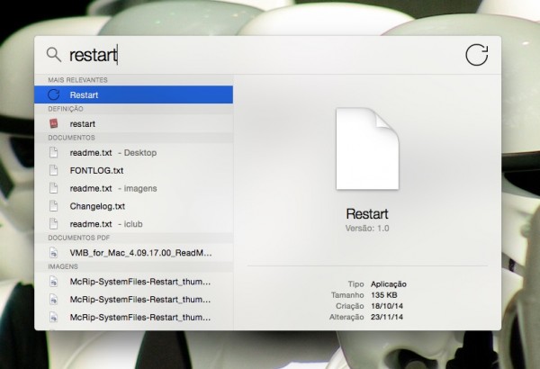This screenshot has height=369, width=540.
Task: Click the Restart title in preview pane
Action: 367,214
